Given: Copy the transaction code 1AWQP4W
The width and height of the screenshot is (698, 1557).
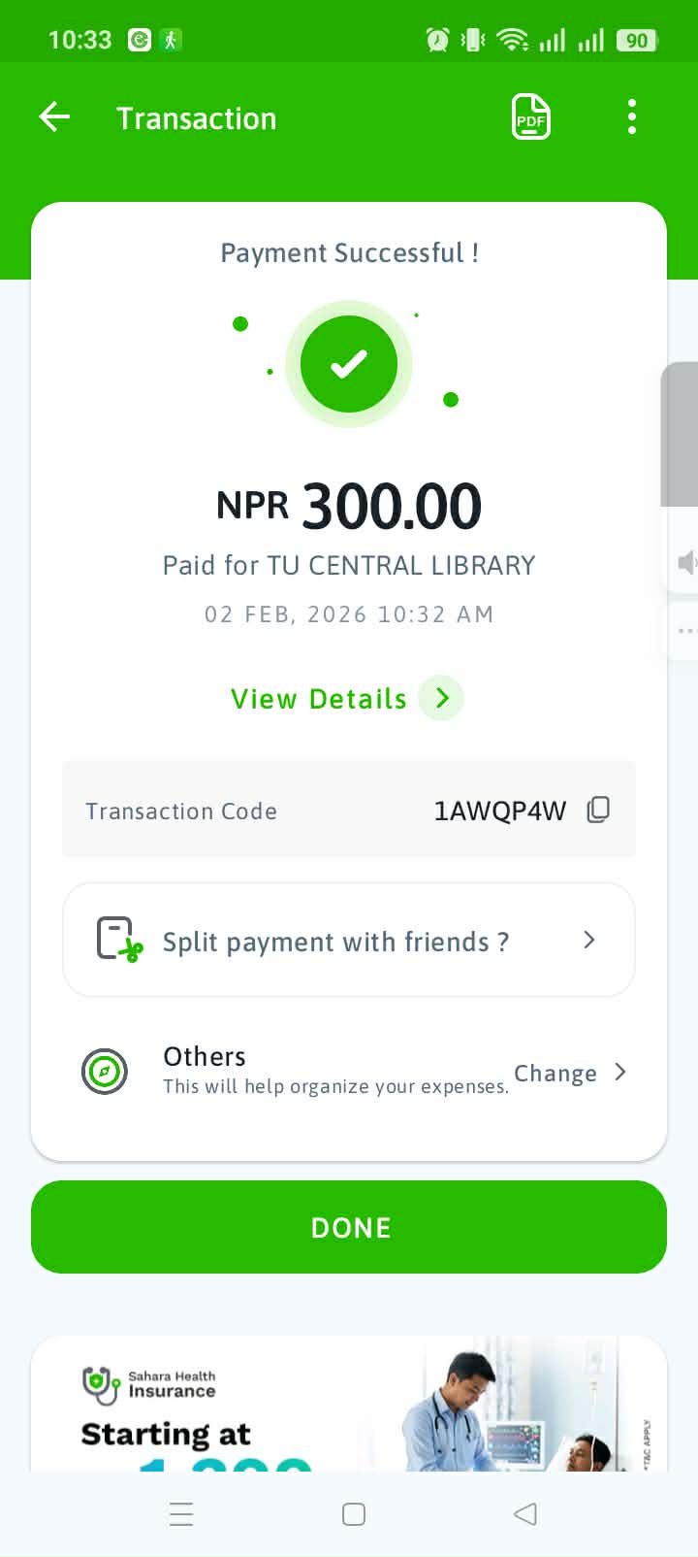Looking at the screenshot, I should [x=598, y=810].
